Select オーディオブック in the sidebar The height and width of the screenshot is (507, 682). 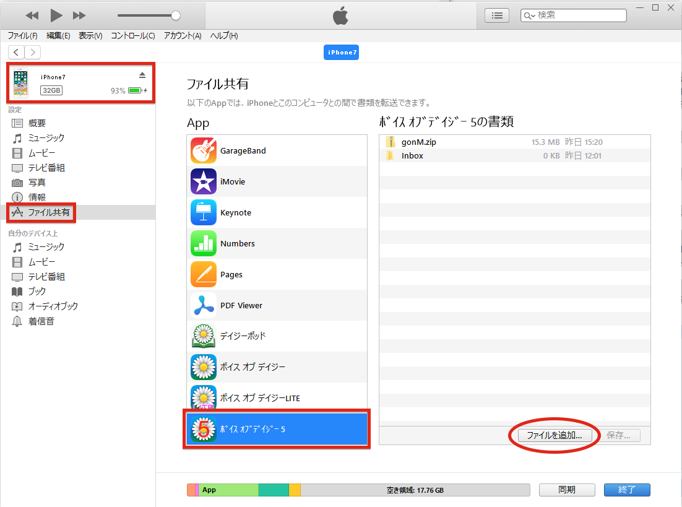point(53,306)
